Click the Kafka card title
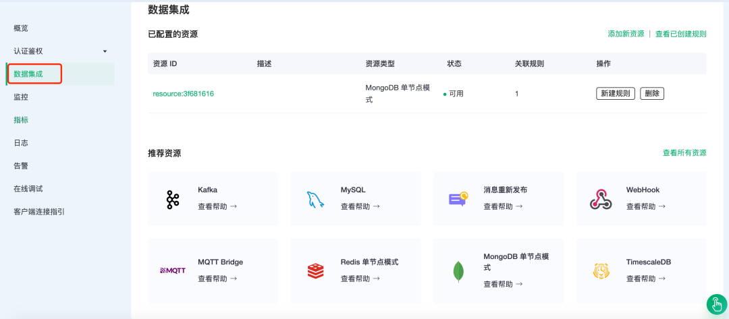 point(207,190)
